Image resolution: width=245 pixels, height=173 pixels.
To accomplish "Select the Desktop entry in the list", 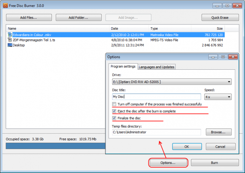I will 116,45.
